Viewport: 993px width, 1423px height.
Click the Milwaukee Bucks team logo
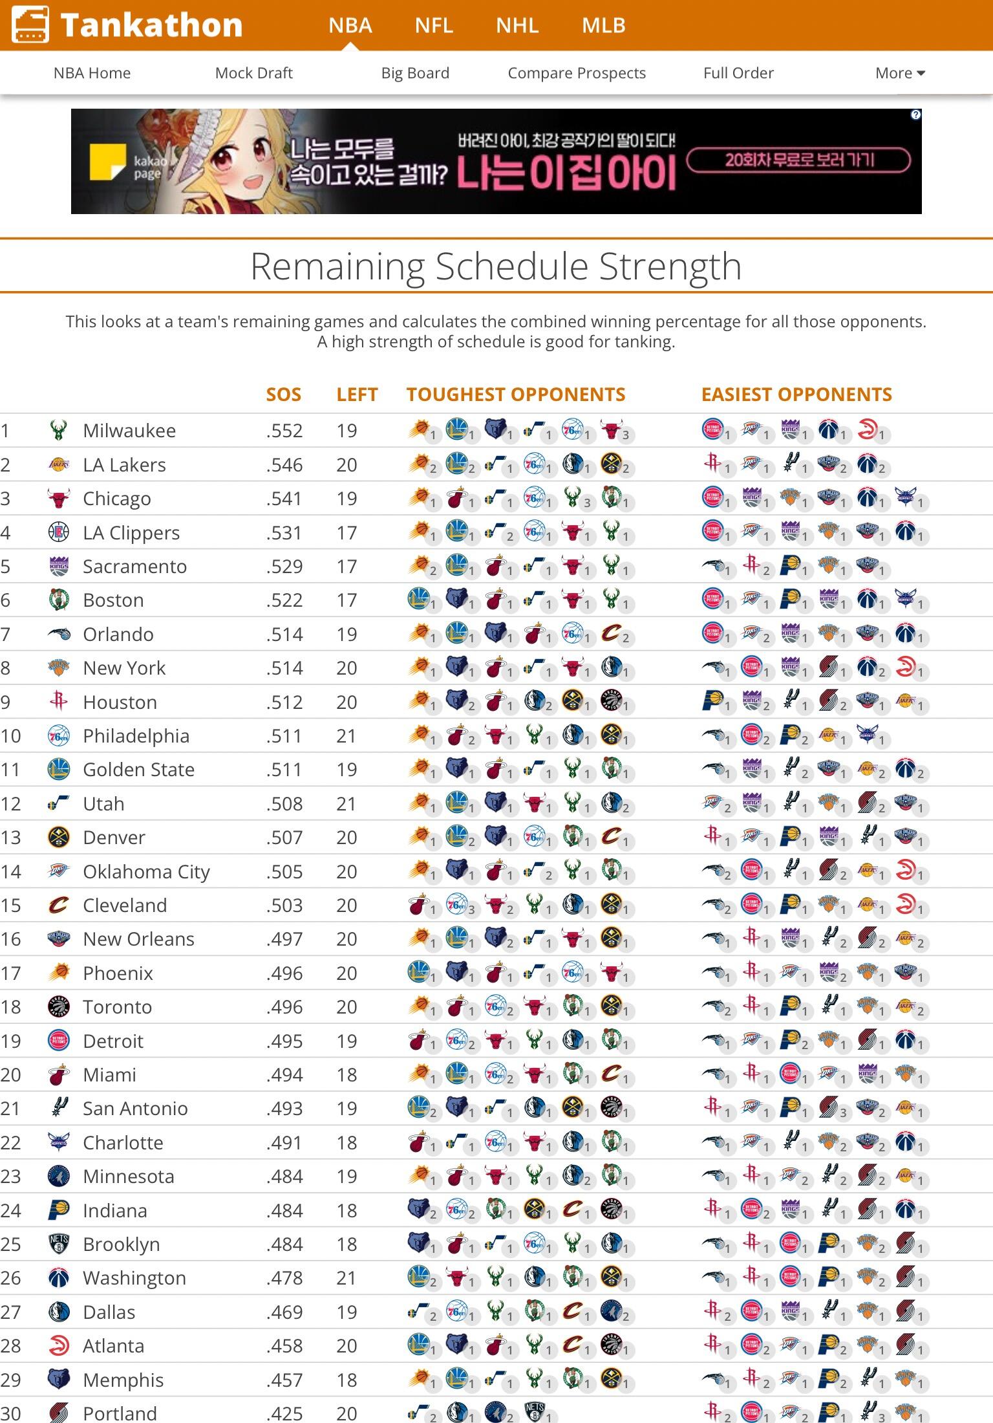59,431
